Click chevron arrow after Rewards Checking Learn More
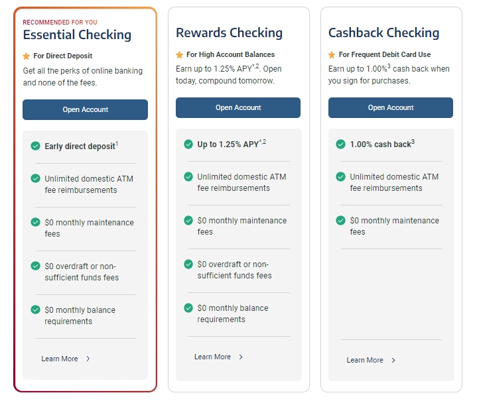Viewport: 477px width, 405px height. (x=241, y=357)
